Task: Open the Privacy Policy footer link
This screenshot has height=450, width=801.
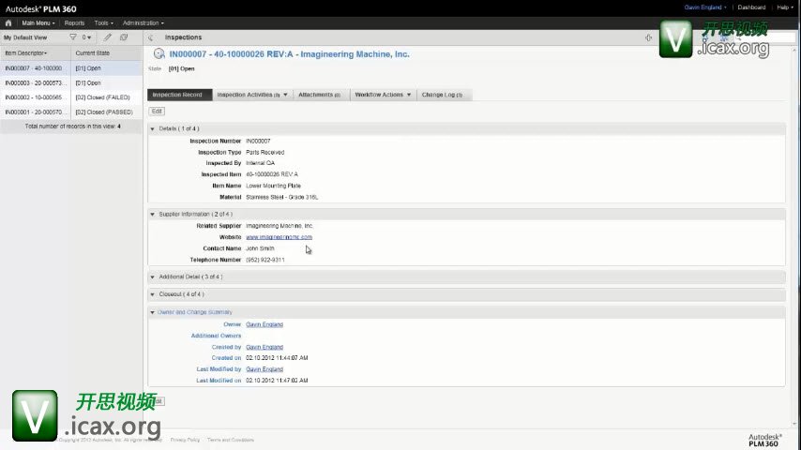Action: [185, 440]
